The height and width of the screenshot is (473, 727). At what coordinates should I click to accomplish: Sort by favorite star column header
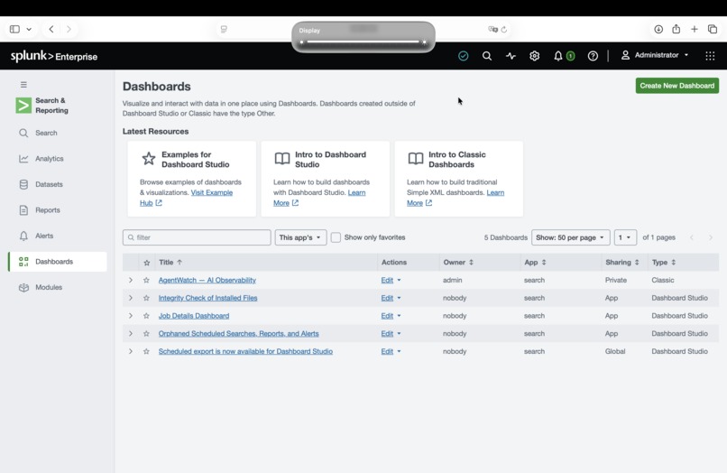[x=147, y=263]
